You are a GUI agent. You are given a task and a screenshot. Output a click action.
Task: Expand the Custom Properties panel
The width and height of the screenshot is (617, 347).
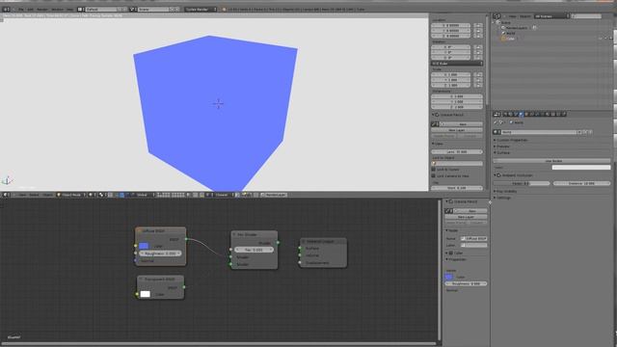512,140
